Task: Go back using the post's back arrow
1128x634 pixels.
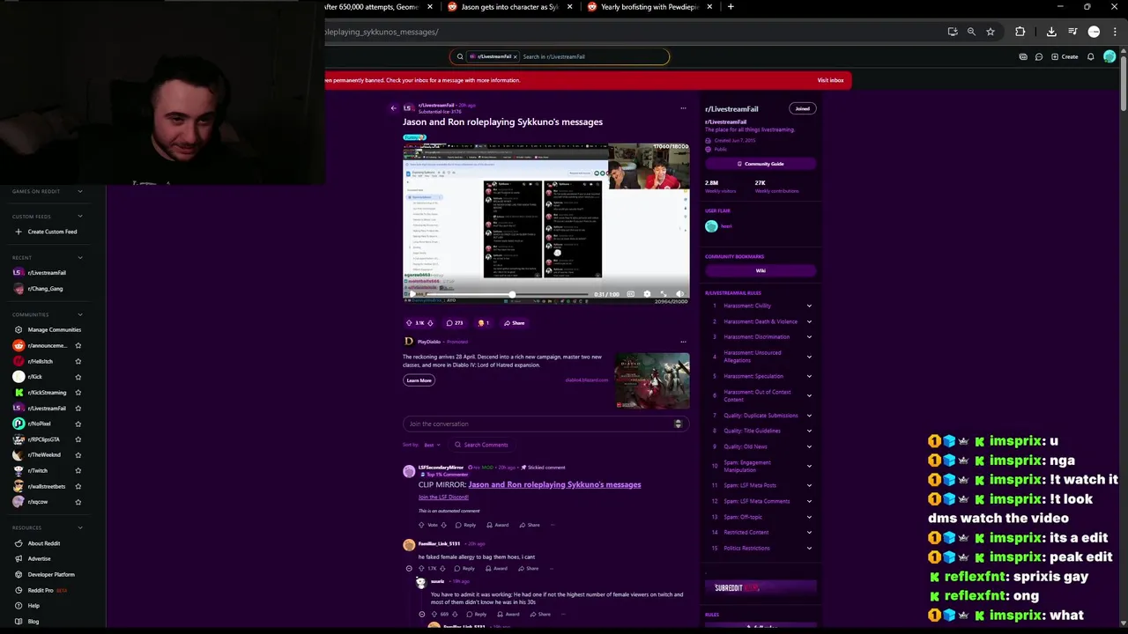Action: (x=394, y=108)
